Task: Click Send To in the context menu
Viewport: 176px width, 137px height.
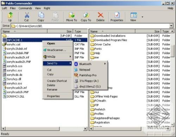Action: coord(57,63)
